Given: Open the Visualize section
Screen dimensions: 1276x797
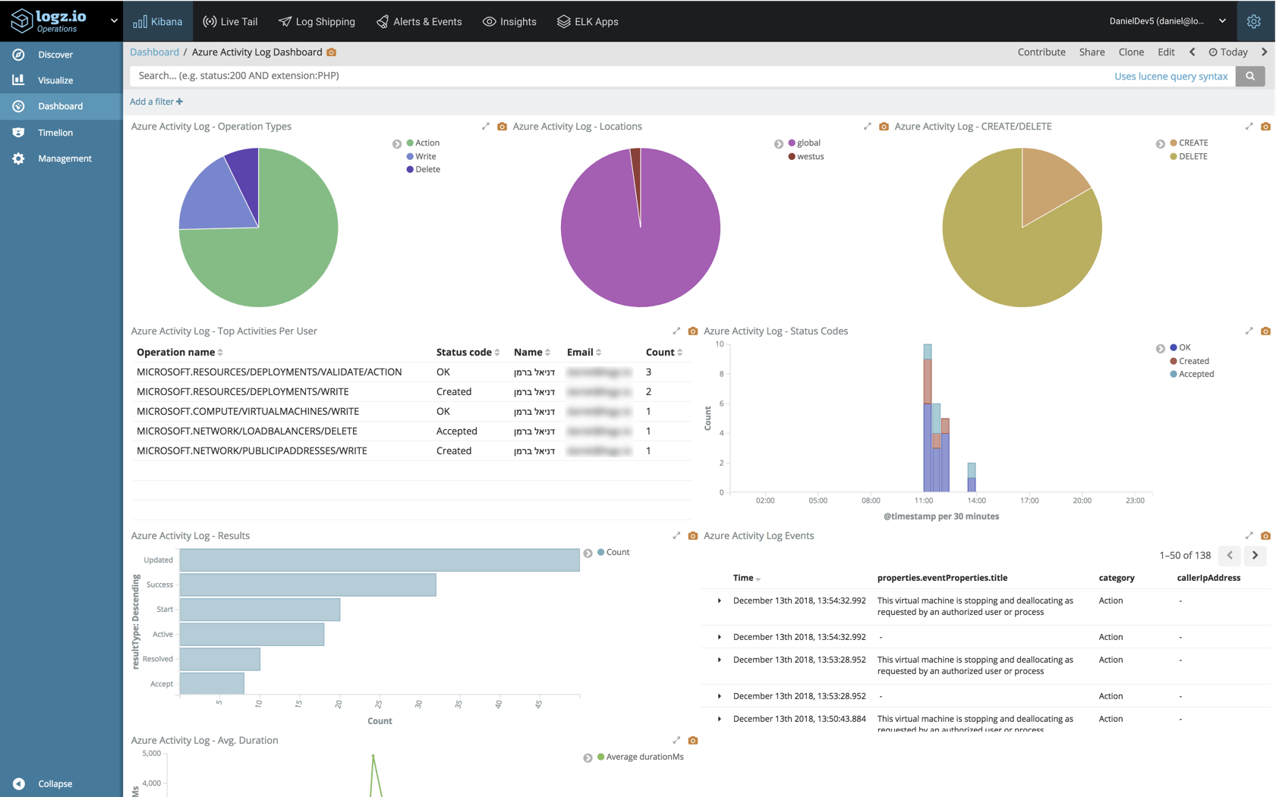Looking at the screenshot, I should [x=55, y=80].
